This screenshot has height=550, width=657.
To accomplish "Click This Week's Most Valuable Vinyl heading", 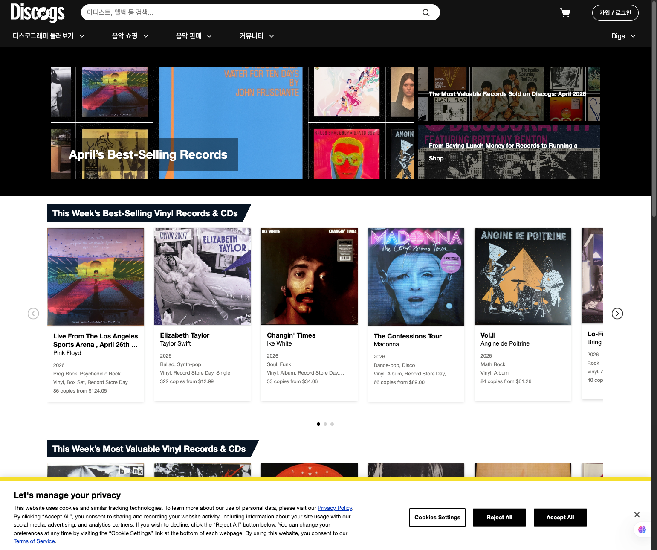I will click(x=149, y=449).
